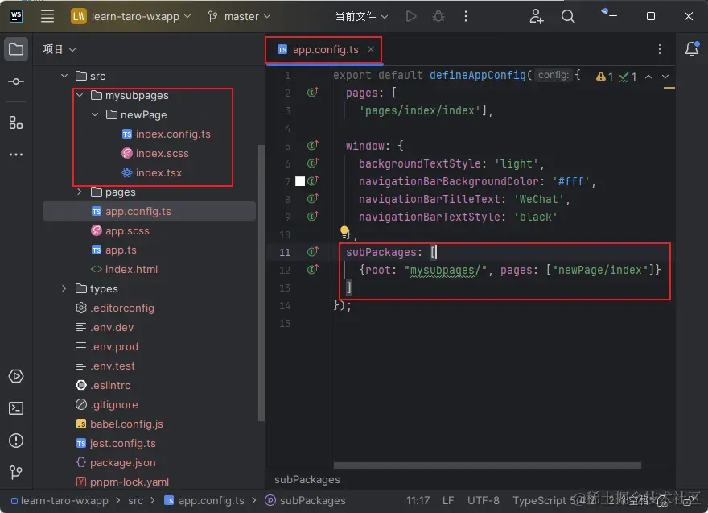Select index.html file
Image resolution: width=708 pixels, height=513 pixels.
click(124, 269)
